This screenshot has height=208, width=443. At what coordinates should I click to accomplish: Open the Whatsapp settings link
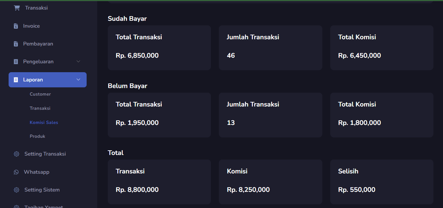point(36,172)
